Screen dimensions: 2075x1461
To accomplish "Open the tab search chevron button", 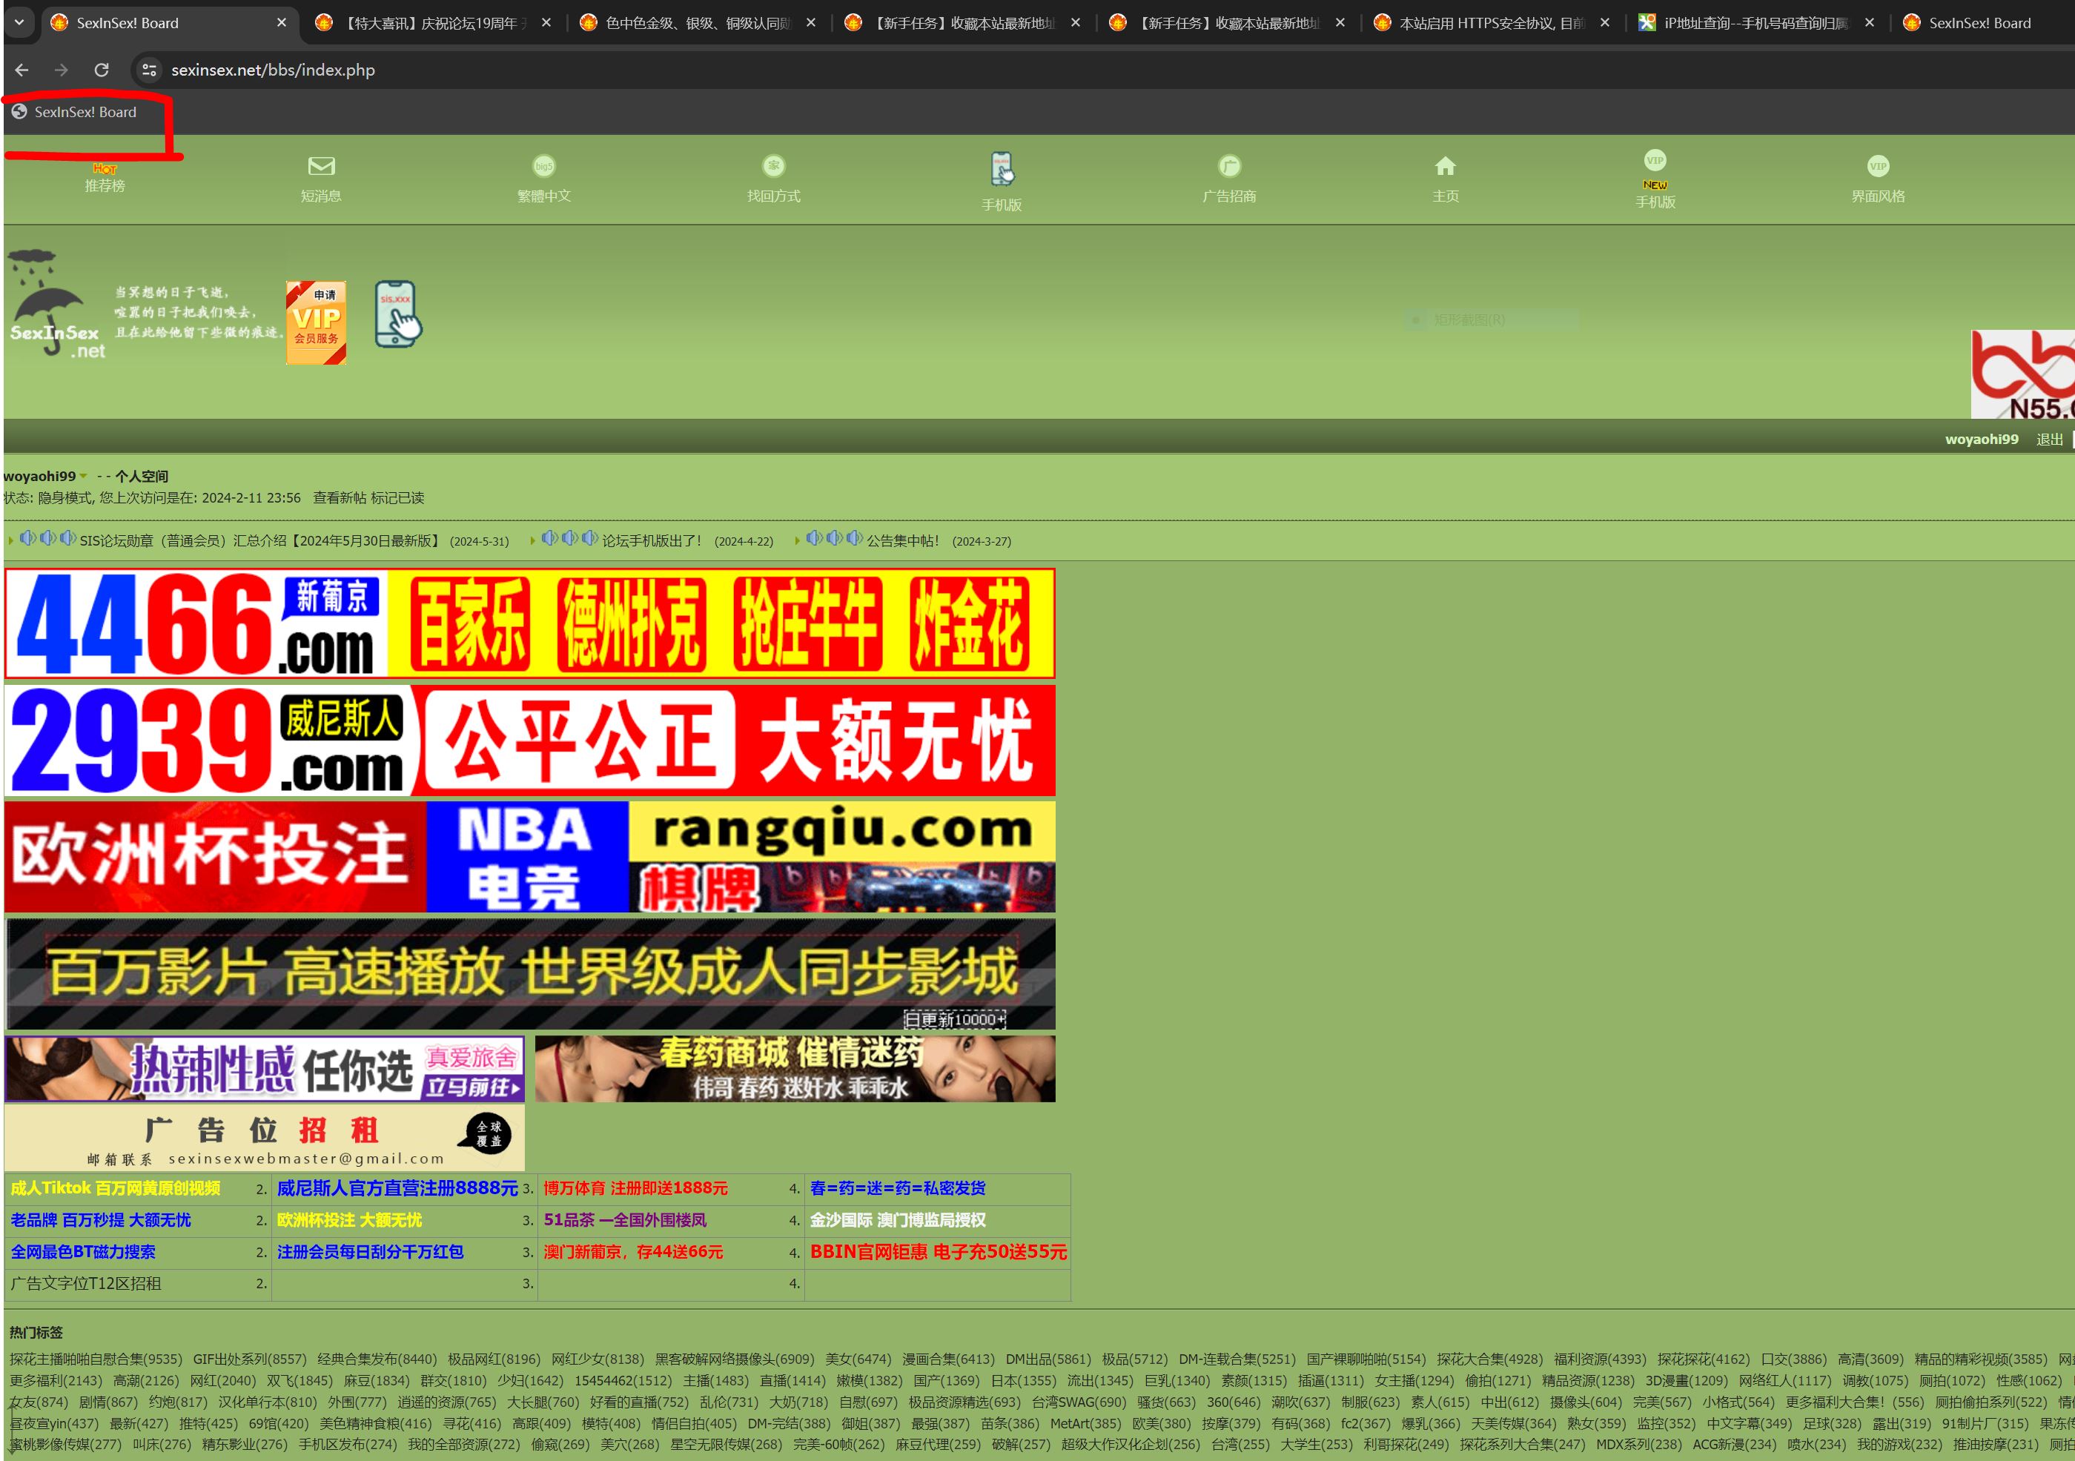I will tap(19, 21).
